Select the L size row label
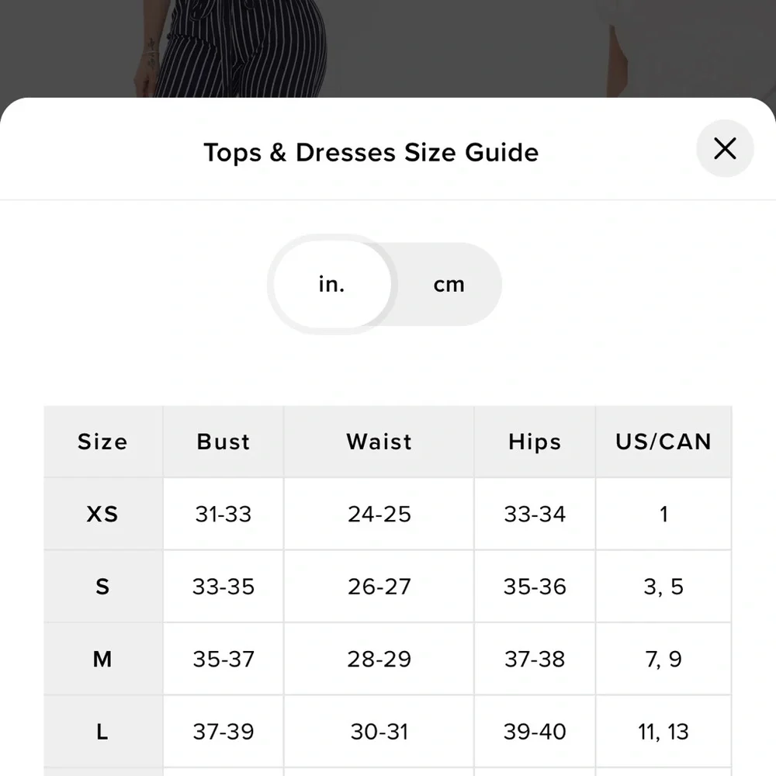Image resolution: width=776 pixels, height=776 pixels. pyautogui.click(x=102, y=732)
